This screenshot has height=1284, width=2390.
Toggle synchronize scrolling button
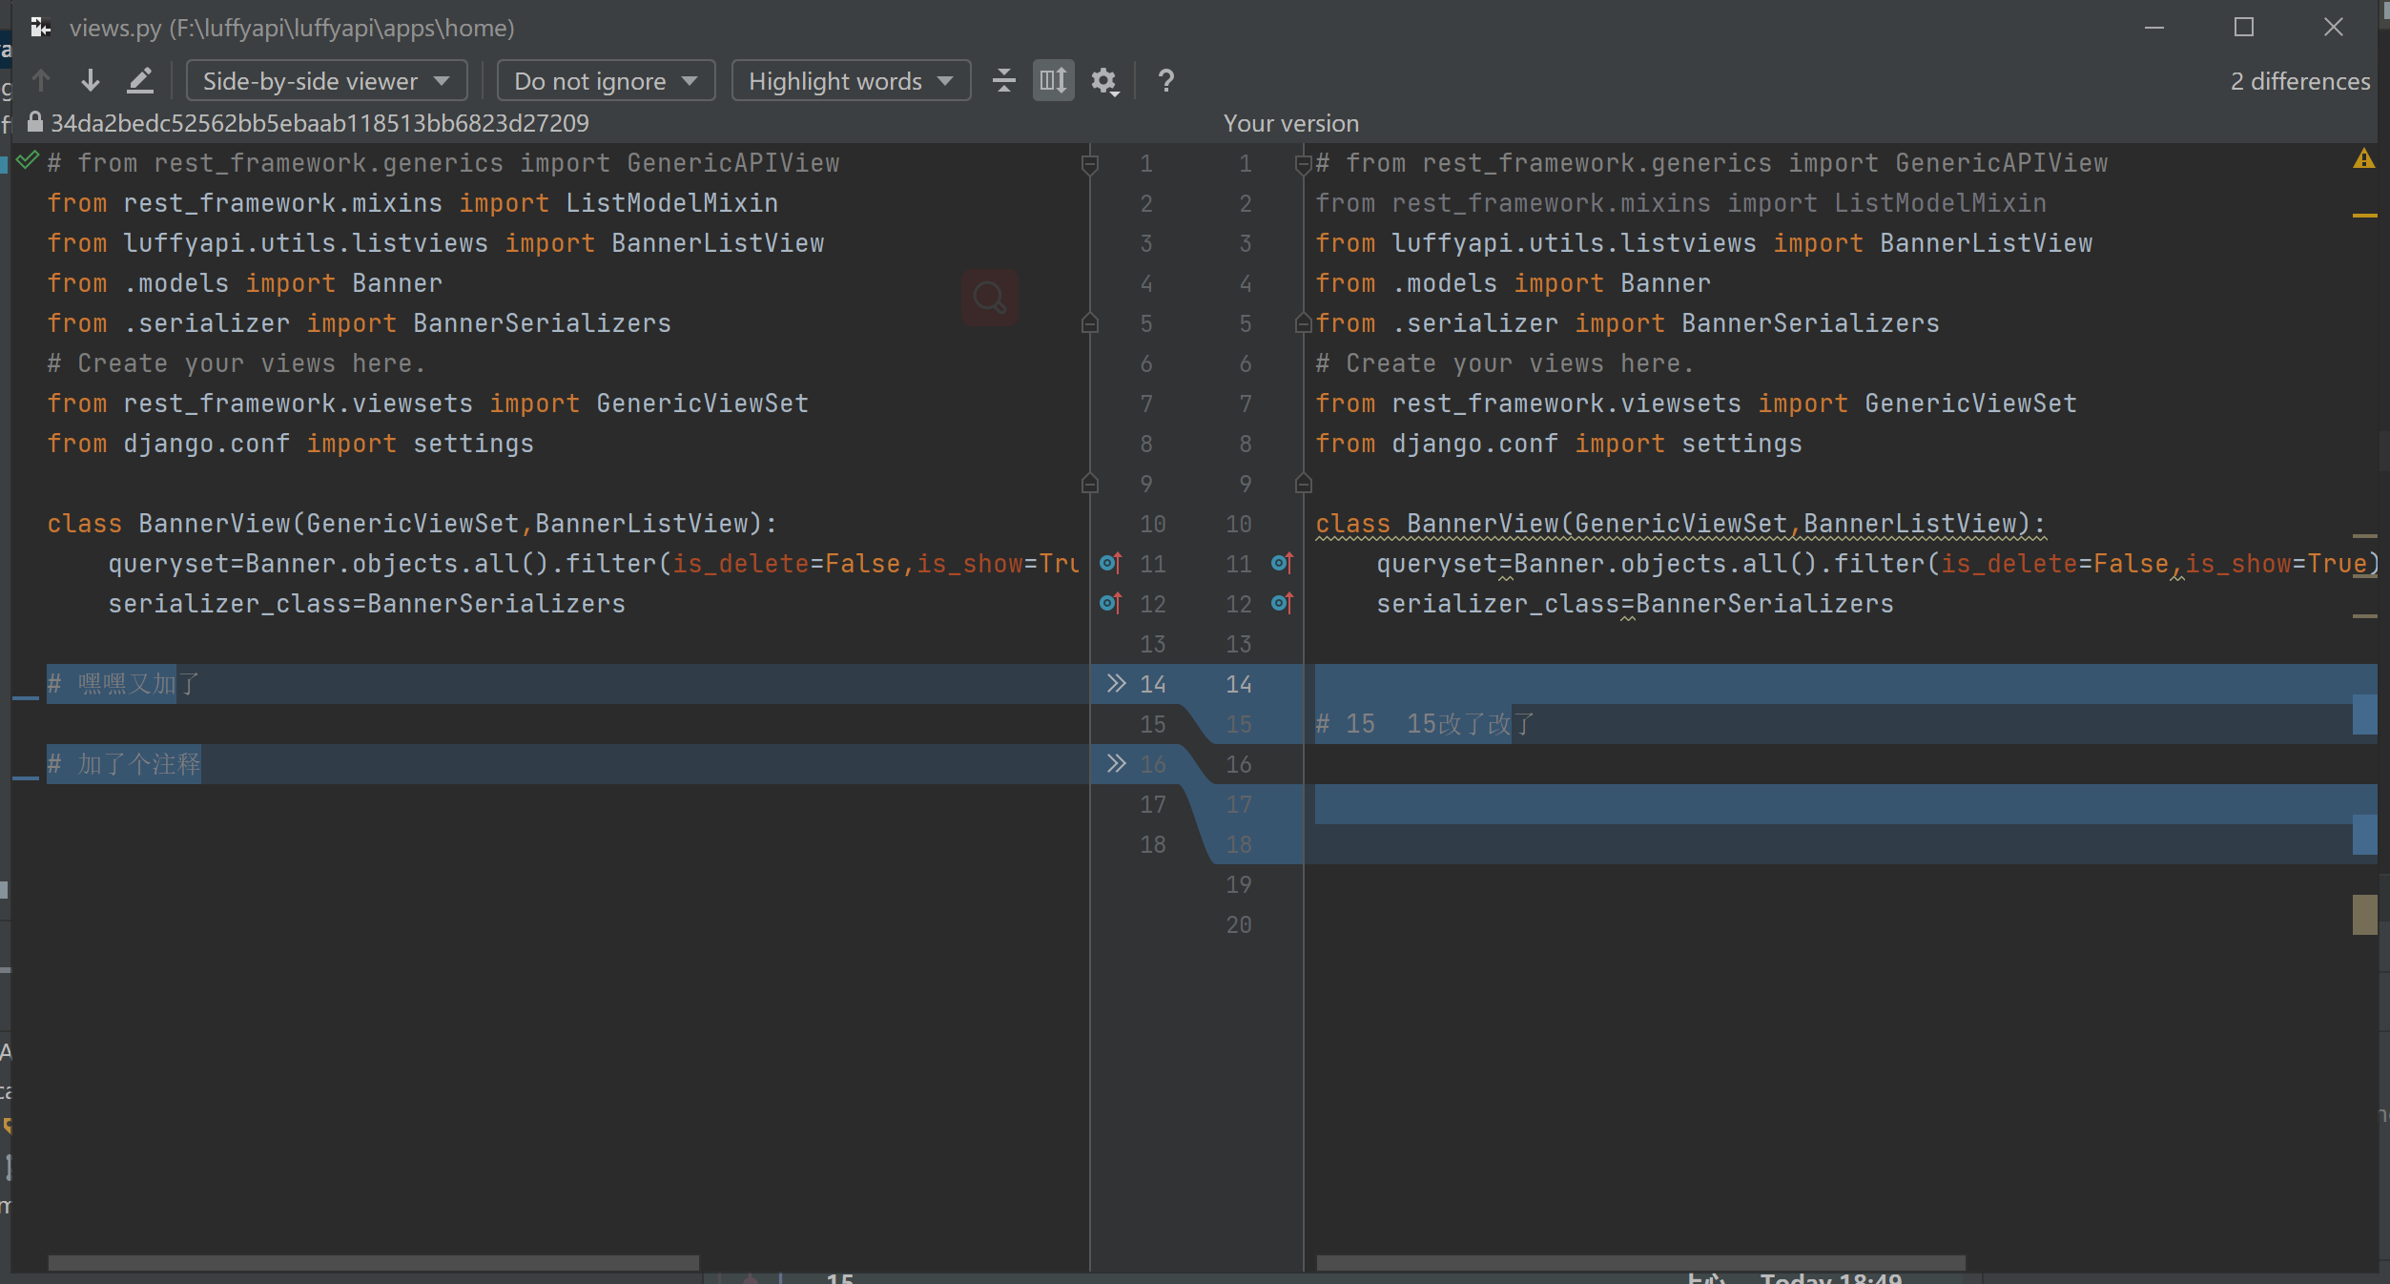coord(1053,81)
